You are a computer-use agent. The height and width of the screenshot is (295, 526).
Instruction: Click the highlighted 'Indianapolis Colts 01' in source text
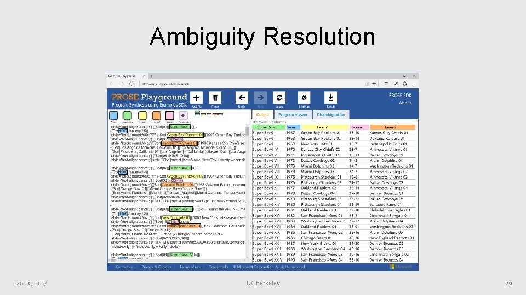pos(184,226)
